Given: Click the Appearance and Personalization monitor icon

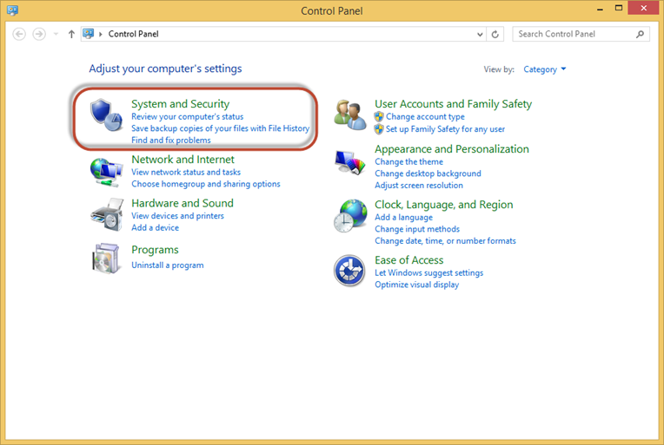Looking at the screenshot, I should [349, 163].
